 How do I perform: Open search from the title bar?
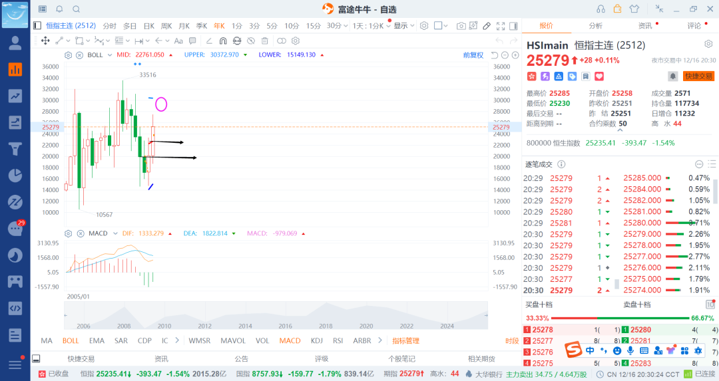77,9
